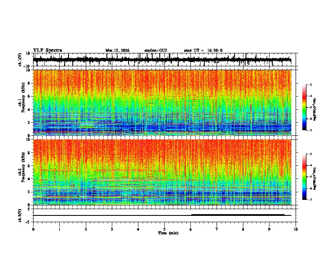The width and height of the screenshot is (333, 257).
Task: Click the "5" tick on ch.3(V) axis
Action: [x=29, y=209]
